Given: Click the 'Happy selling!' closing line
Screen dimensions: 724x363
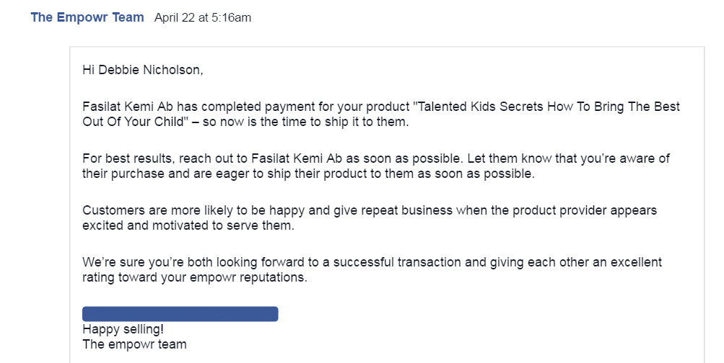Looking at the screenshot, I should coord(123,329).
